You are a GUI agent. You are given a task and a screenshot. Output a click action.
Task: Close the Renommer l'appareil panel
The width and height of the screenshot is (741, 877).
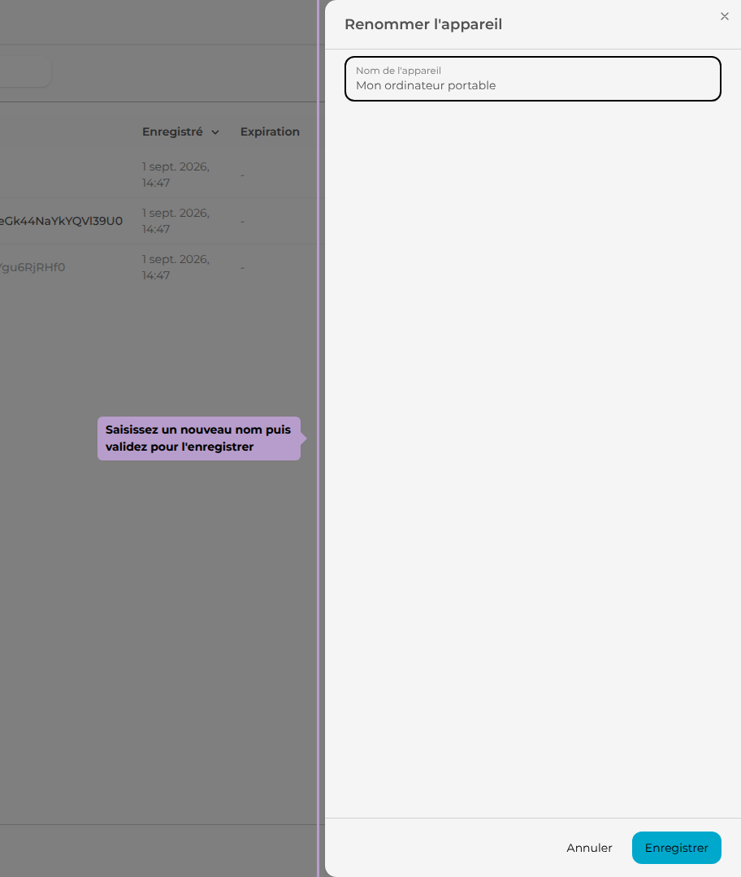pyautogui.click(x=724, y=16)
